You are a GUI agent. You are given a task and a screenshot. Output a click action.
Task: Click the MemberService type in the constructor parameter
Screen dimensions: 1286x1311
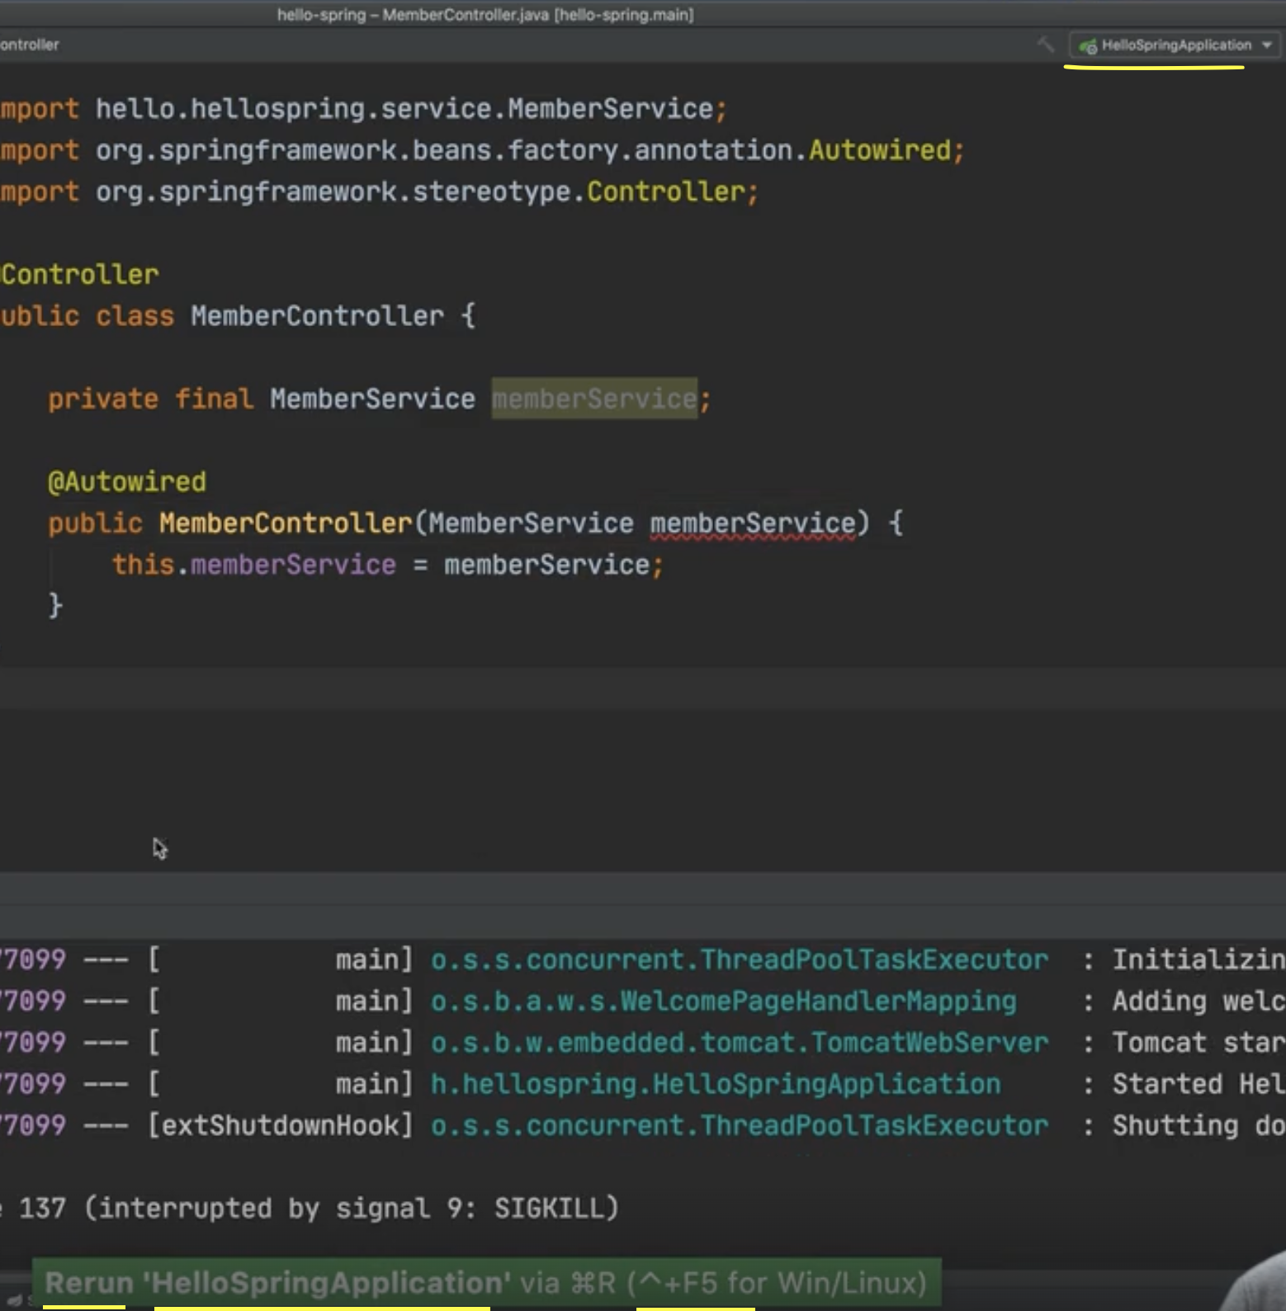[x=531, y=523]
